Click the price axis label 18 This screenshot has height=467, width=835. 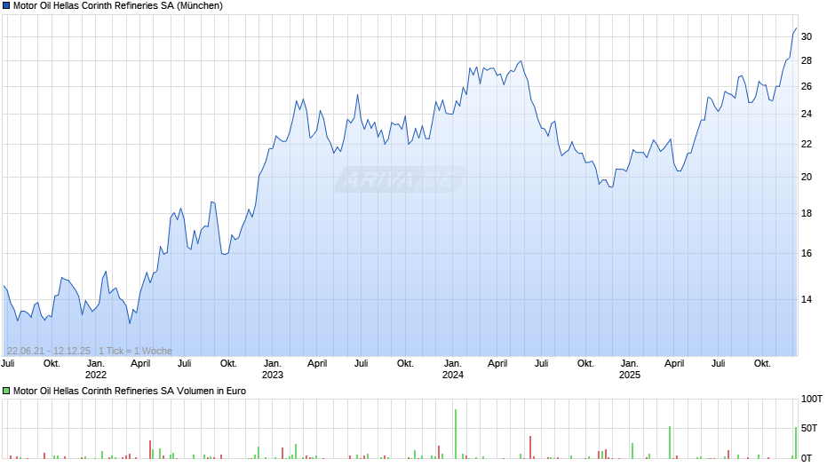[807, 214]
